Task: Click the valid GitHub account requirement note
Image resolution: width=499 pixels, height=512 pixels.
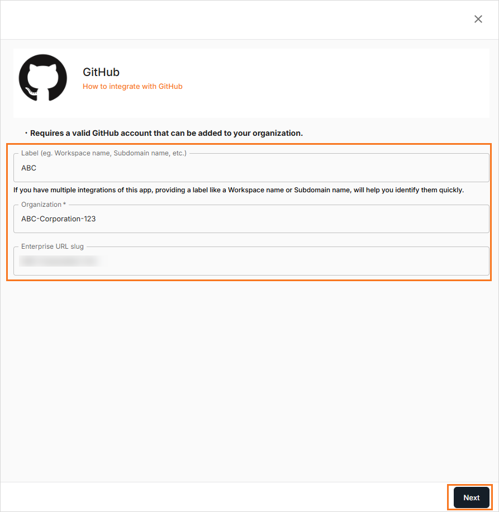Action: pos(167,133)
